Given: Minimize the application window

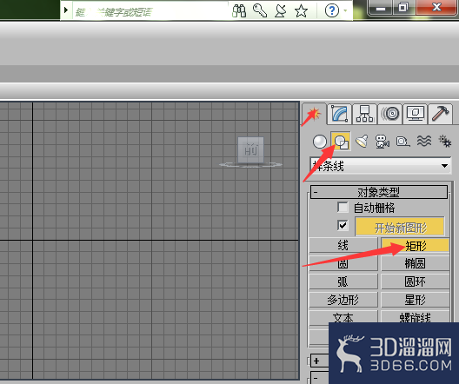Looking at the screenshot, I should (x=381, y=7).
